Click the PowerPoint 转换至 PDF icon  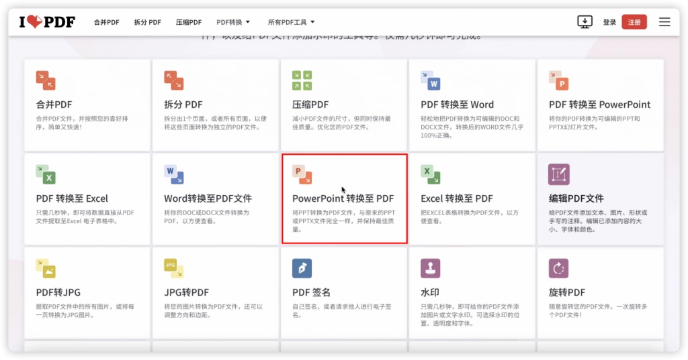[302, 174]
